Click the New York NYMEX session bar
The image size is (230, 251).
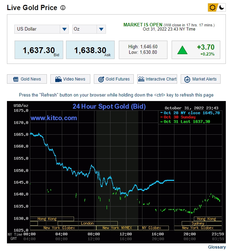(x=117, y=228)
